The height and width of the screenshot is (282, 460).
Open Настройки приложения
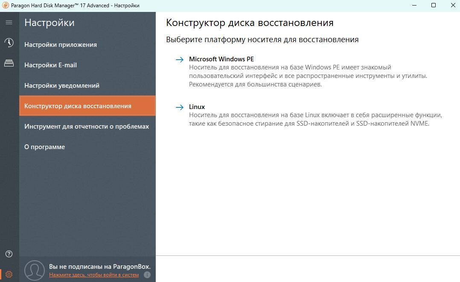point(87,44)
